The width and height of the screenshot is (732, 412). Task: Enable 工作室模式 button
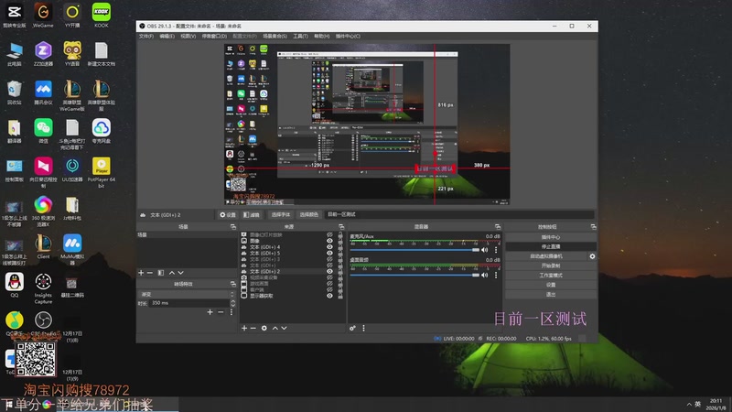(x=551, y=276)
